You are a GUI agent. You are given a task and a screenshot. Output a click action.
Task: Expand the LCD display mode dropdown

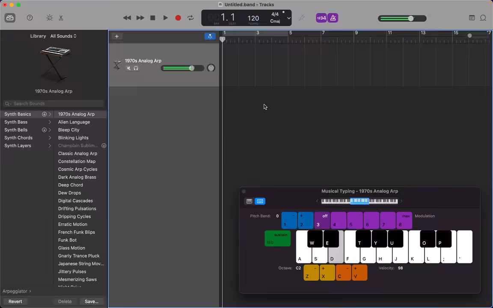tap(288, 18)
